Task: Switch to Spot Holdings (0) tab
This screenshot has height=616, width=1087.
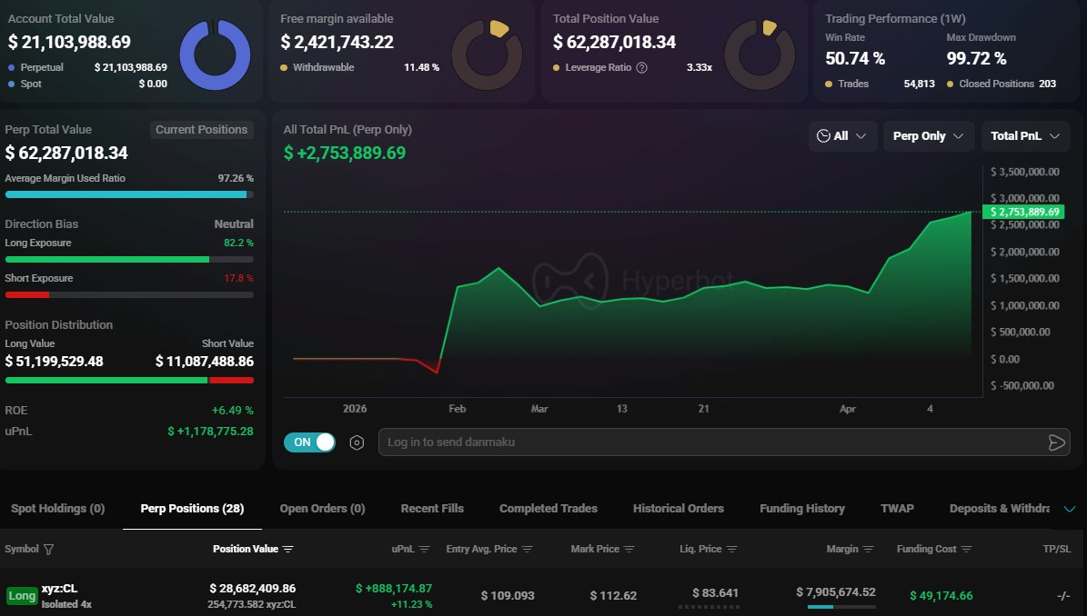Action: (x=57, y=509)
